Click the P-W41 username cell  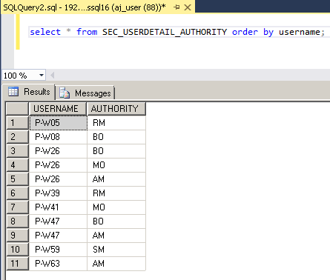[58, 207]
